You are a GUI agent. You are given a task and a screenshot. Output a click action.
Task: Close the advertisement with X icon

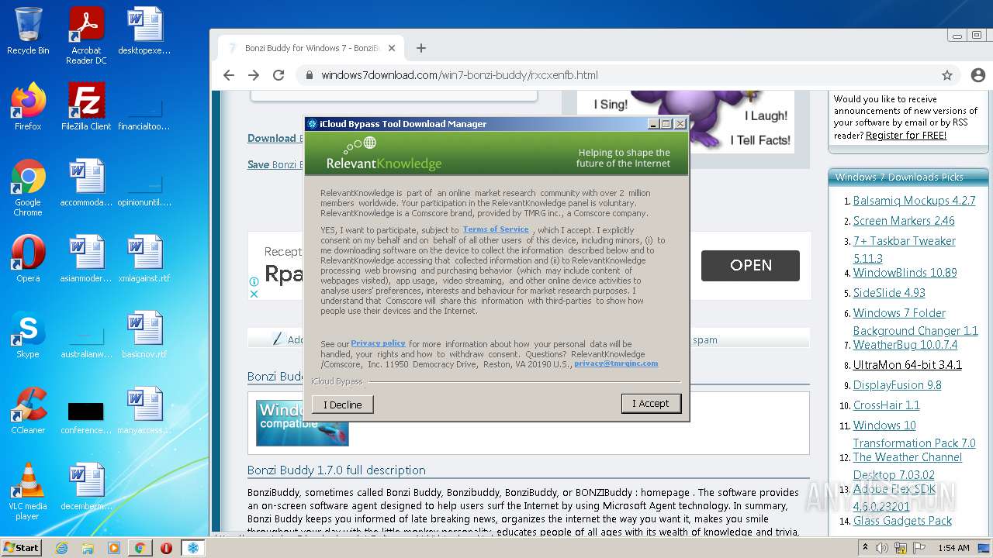[x=254, y=294]
